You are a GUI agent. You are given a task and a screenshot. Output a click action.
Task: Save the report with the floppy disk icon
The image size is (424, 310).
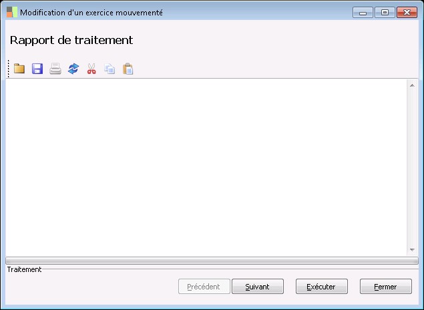[x=37, y=69]
